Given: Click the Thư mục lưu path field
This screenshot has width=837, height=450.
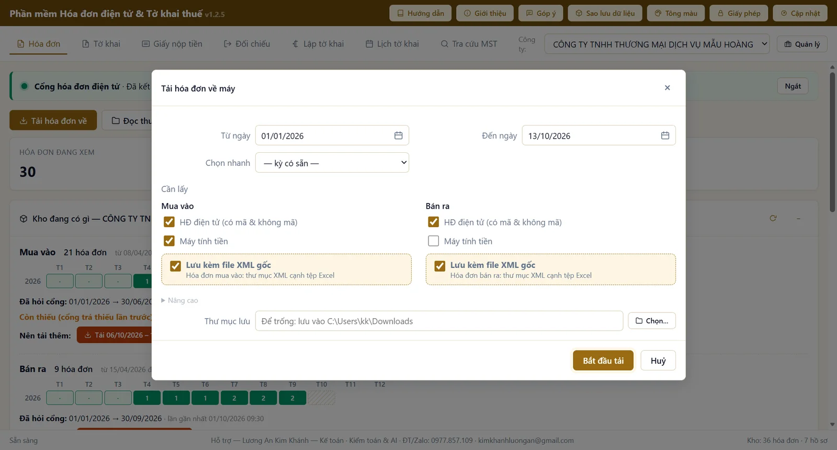Looking at the screenshot, I should [439, 321].
